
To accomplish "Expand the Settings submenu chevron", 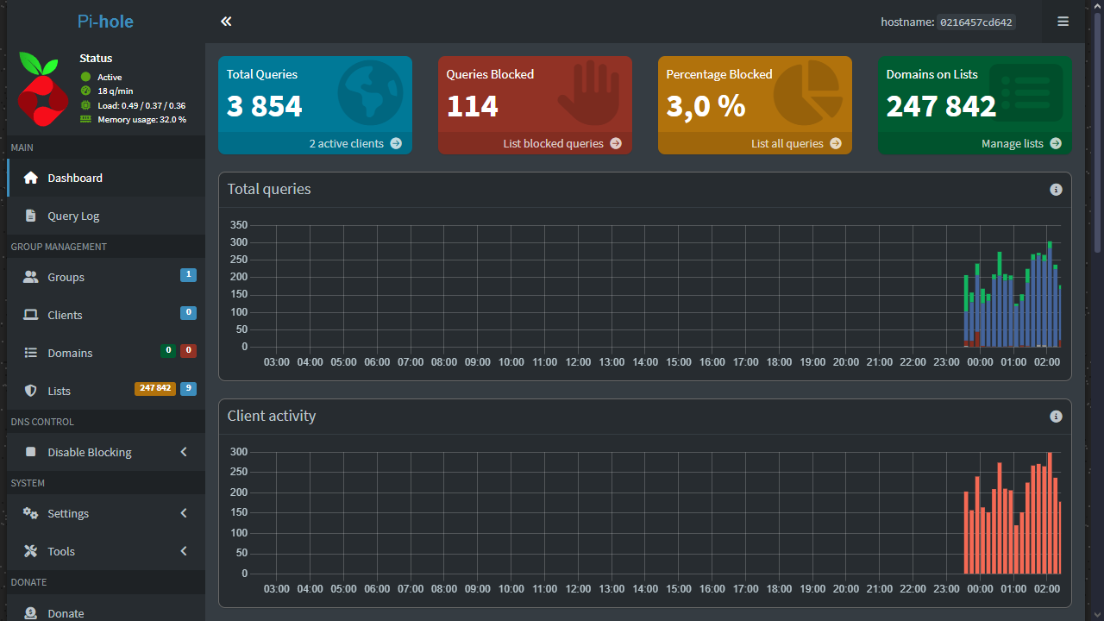I will pyautogui.click(x=184, y=513).
